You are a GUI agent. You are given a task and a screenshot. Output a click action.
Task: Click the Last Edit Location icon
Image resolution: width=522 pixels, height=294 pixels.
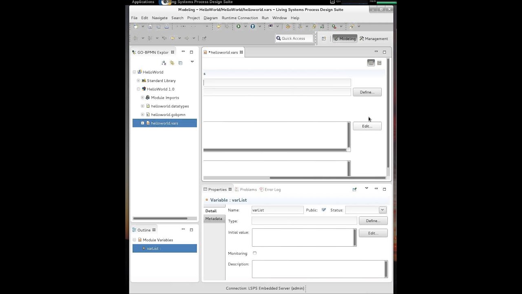point(164,38)
